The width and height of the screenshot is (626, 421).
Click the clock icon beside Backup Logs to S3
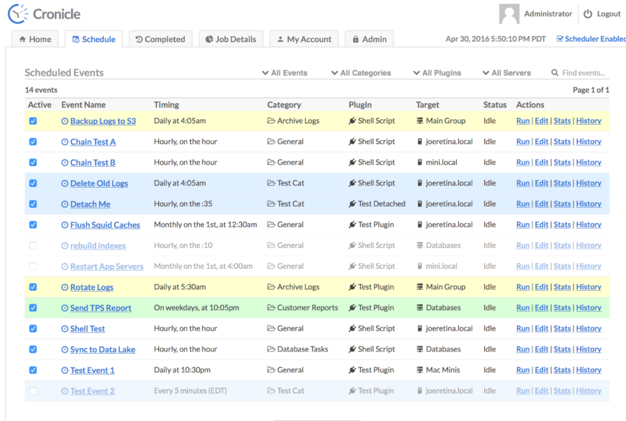coord(65,121)
